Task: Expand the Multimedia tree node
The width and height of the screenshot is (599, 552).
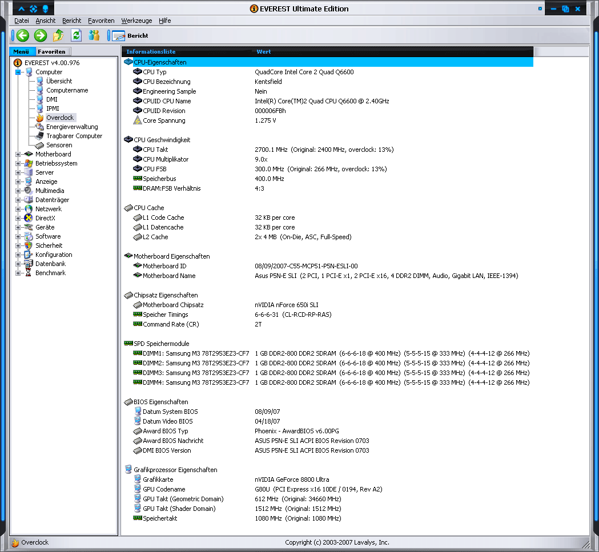Action: pos(18,191)
